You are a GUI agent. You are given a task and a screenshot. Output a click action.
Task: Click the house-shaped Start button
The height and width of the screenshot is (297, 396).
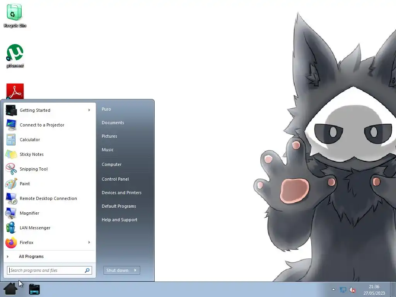click(10, 289)
